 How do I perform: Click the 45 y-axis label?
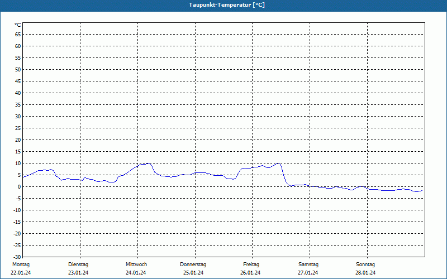point(18,81)
